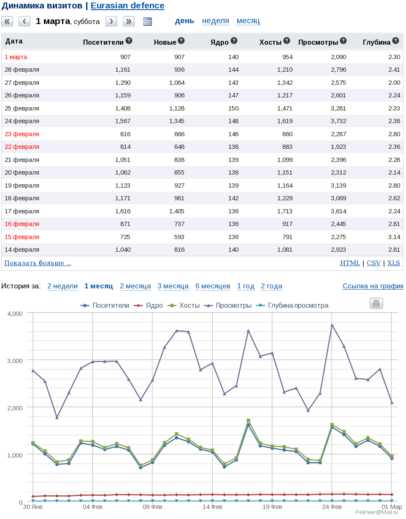
Task: Click the help icon next to Посетители
Action: pyautogui.click(x=129, y=41)
